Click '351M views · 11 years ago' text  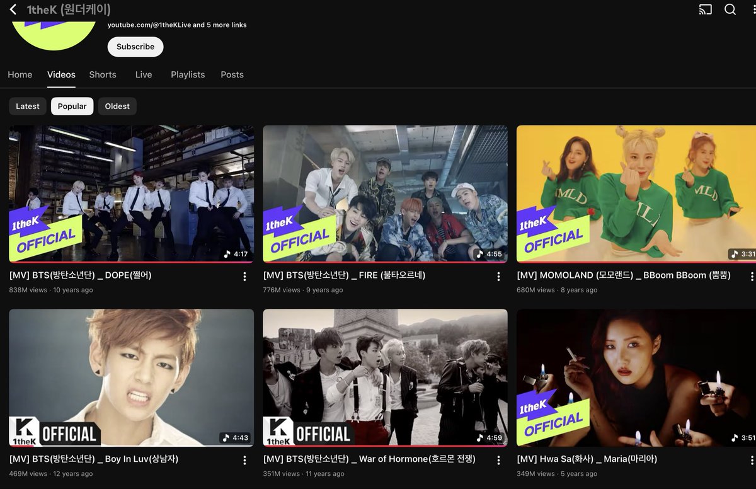point(304,474)
